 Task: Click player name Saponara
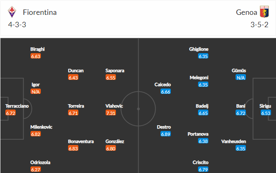click(115, 70)
